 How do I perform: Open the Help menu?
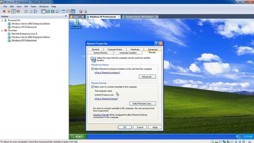[x=54, y=6]
